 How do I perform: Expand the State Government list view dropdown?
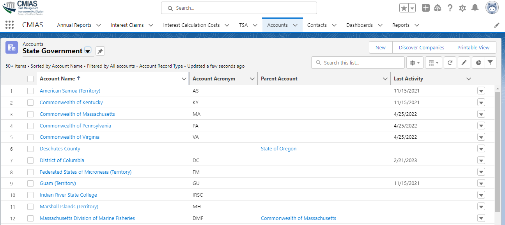tap(88, 51)
